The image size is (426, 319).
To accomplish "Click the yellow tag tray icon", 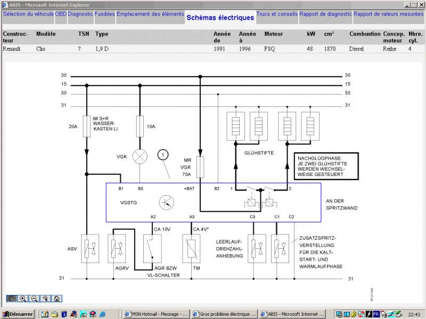I will coord(354,314).
